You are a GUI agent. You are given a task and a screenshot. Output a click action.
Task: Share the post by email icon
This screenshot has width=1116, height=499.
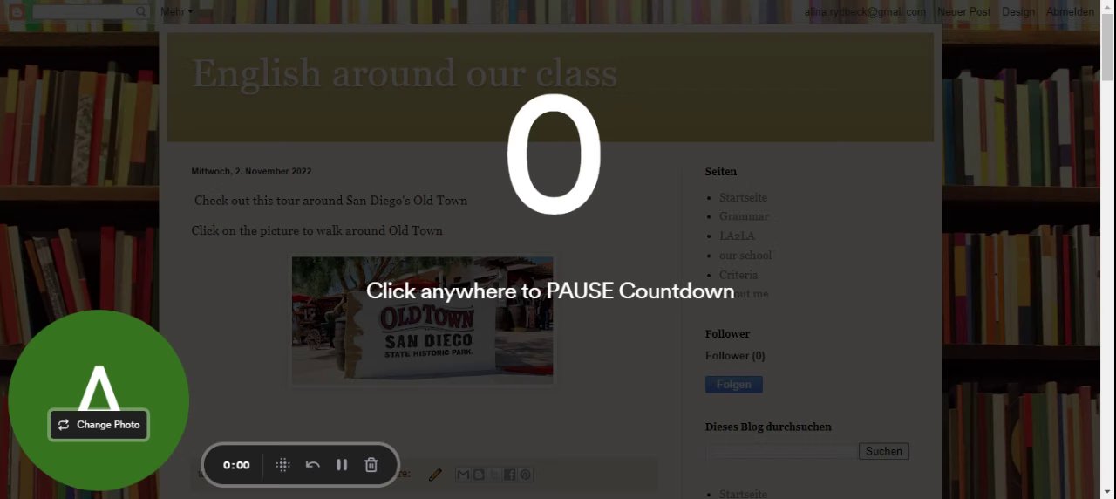(463, 475)
